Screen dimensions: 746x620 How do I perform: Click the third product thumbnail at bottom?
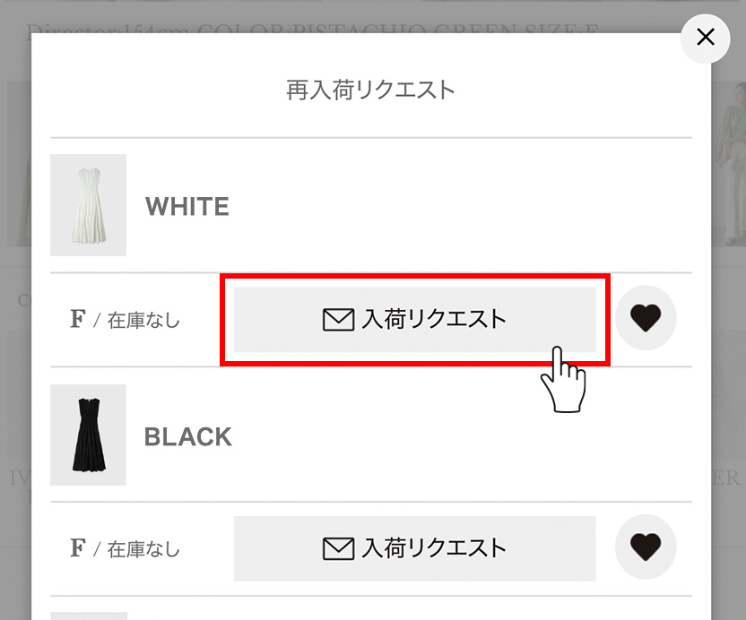89,616
